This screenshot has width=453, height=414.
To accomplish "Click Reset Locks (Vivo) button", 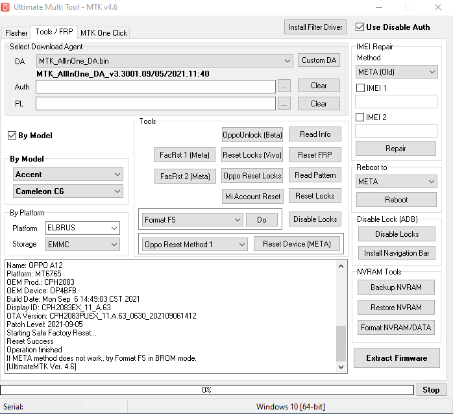I will tap(252, 155).
